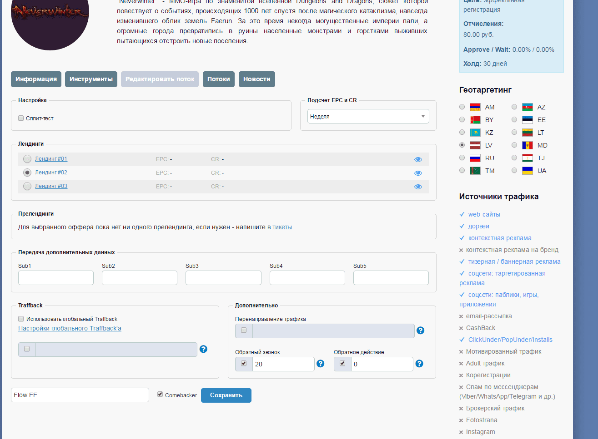The height and width of the screenshot is (439, 598).
Task: Select UA geotargeting radio button
Action: coord(514,170)
